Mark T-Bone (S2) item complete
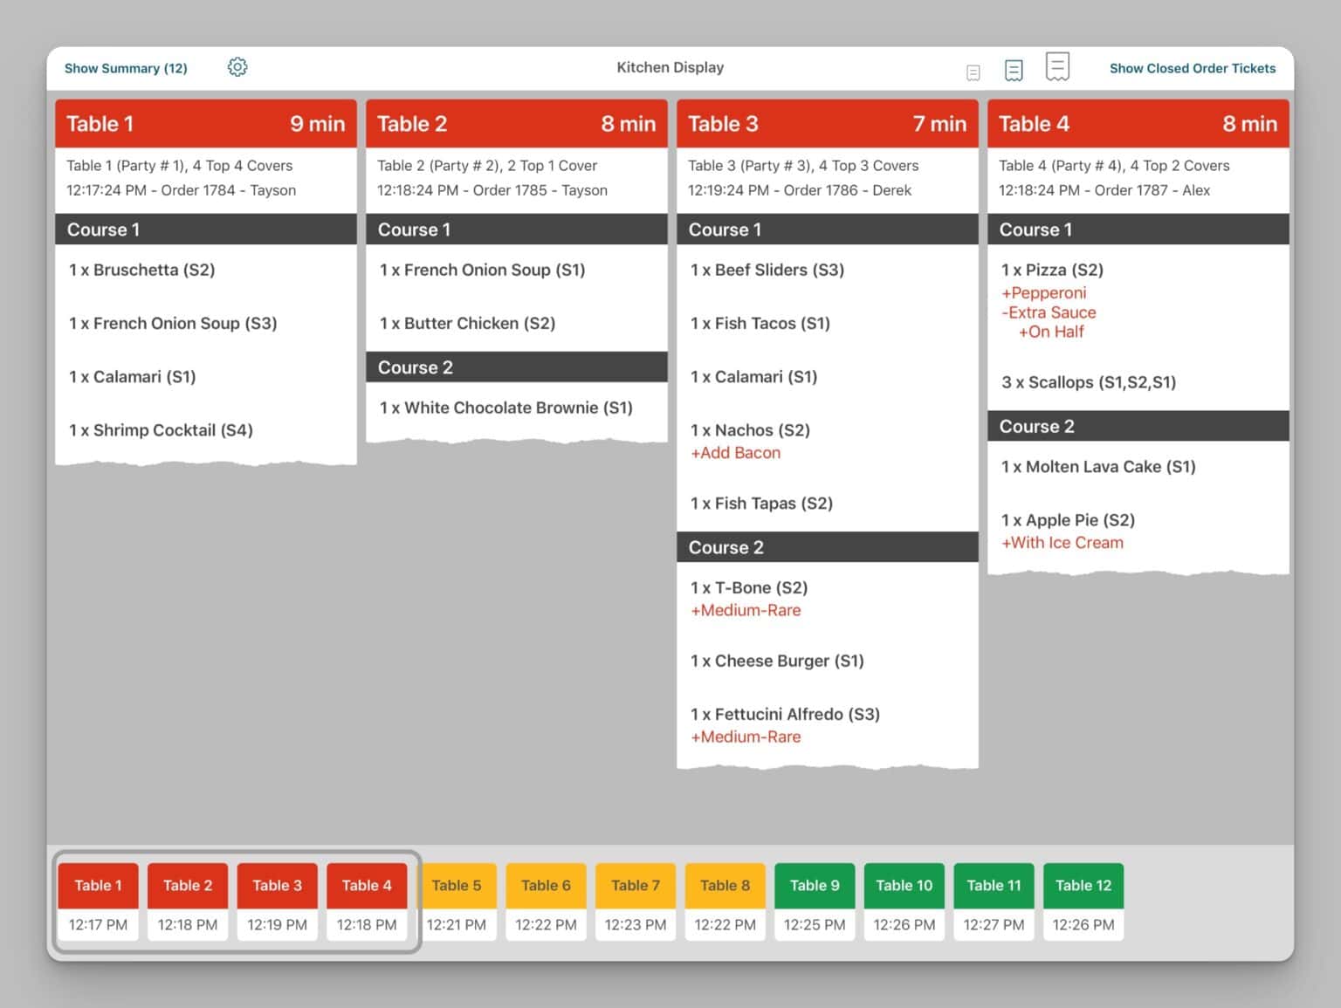The height and width of the screenshot is (1008, 1341). 749,588
